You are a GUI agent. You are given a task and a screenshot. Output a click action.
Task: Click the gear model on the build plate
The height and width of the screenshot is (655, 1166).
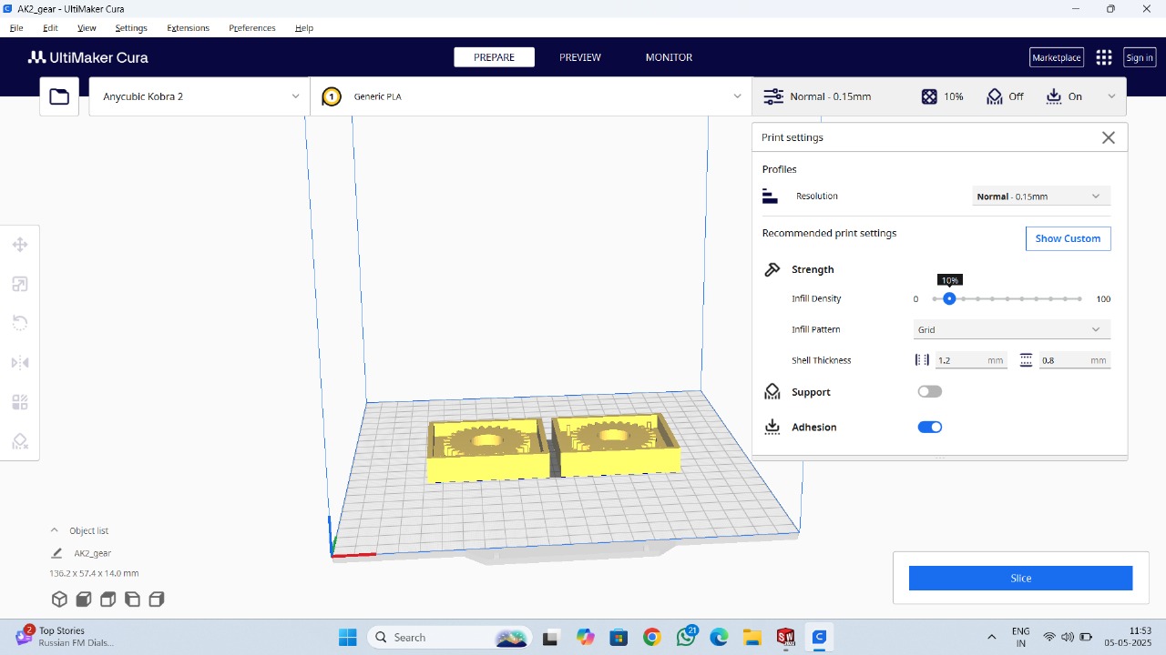coord(553,448)
